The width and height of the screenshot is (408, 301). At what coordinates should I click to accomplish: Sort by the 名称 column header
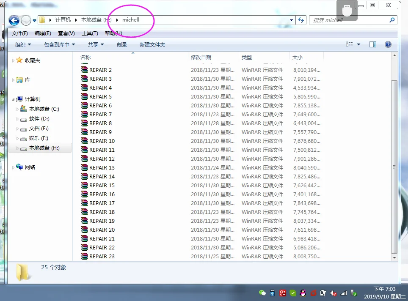pos(85,57)
